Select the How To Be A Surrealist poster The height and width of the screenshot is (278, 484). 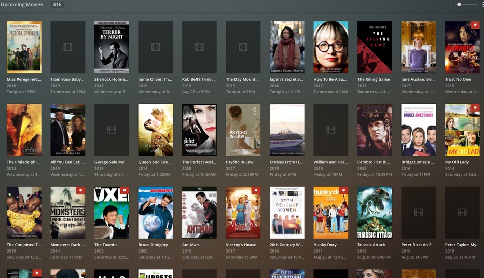331,47
